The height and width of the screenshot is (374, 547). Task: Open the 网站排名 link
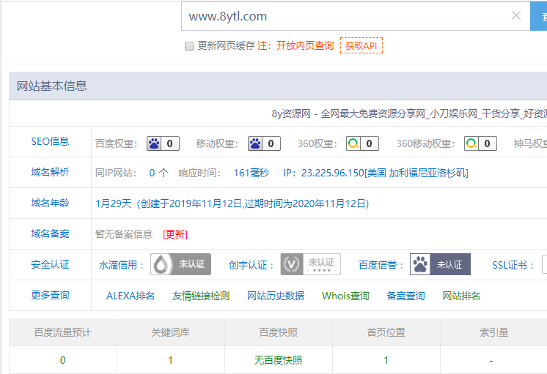pos(461,296)
